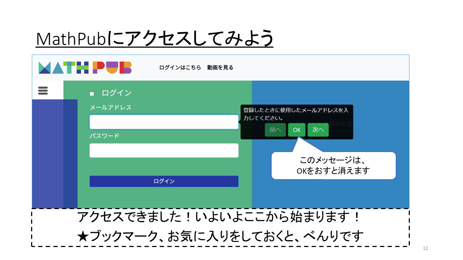Image resolution: width=463 pixels, height=260 pixels.
Task: Click the パスワードを忘れた方 link
Action: (323, 124)
